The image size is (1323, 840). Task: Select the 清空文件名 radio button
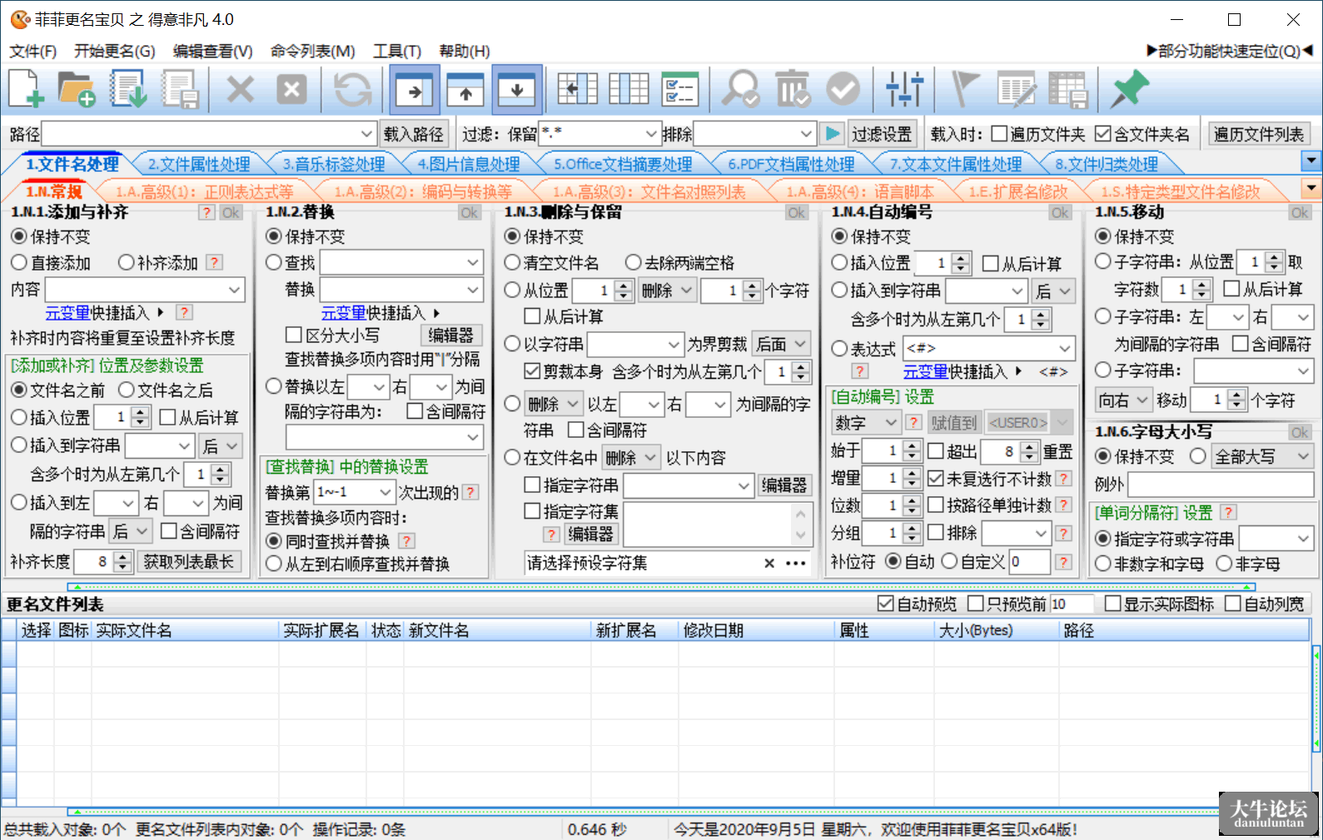513,263
